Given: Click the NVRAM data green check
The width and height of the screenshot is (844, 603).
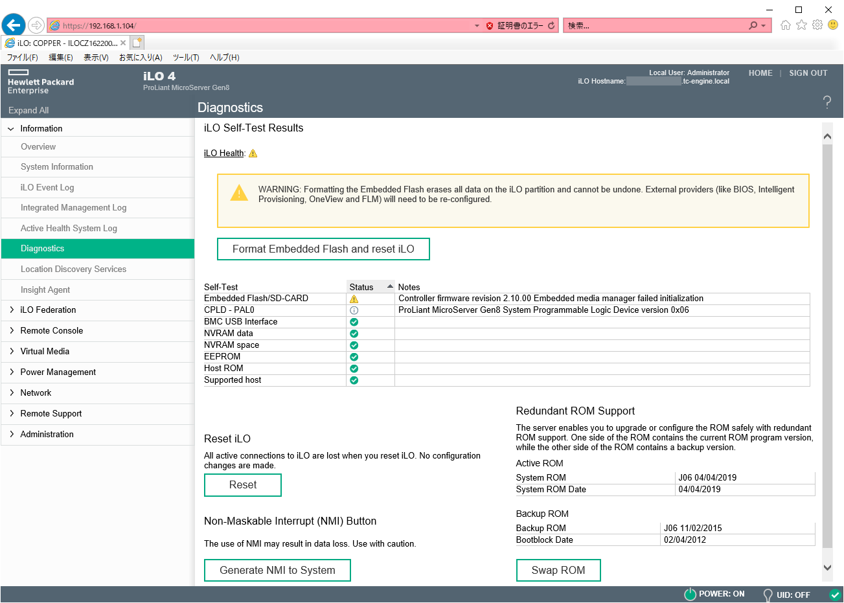Looking at the screenshot, I should 354,334.
